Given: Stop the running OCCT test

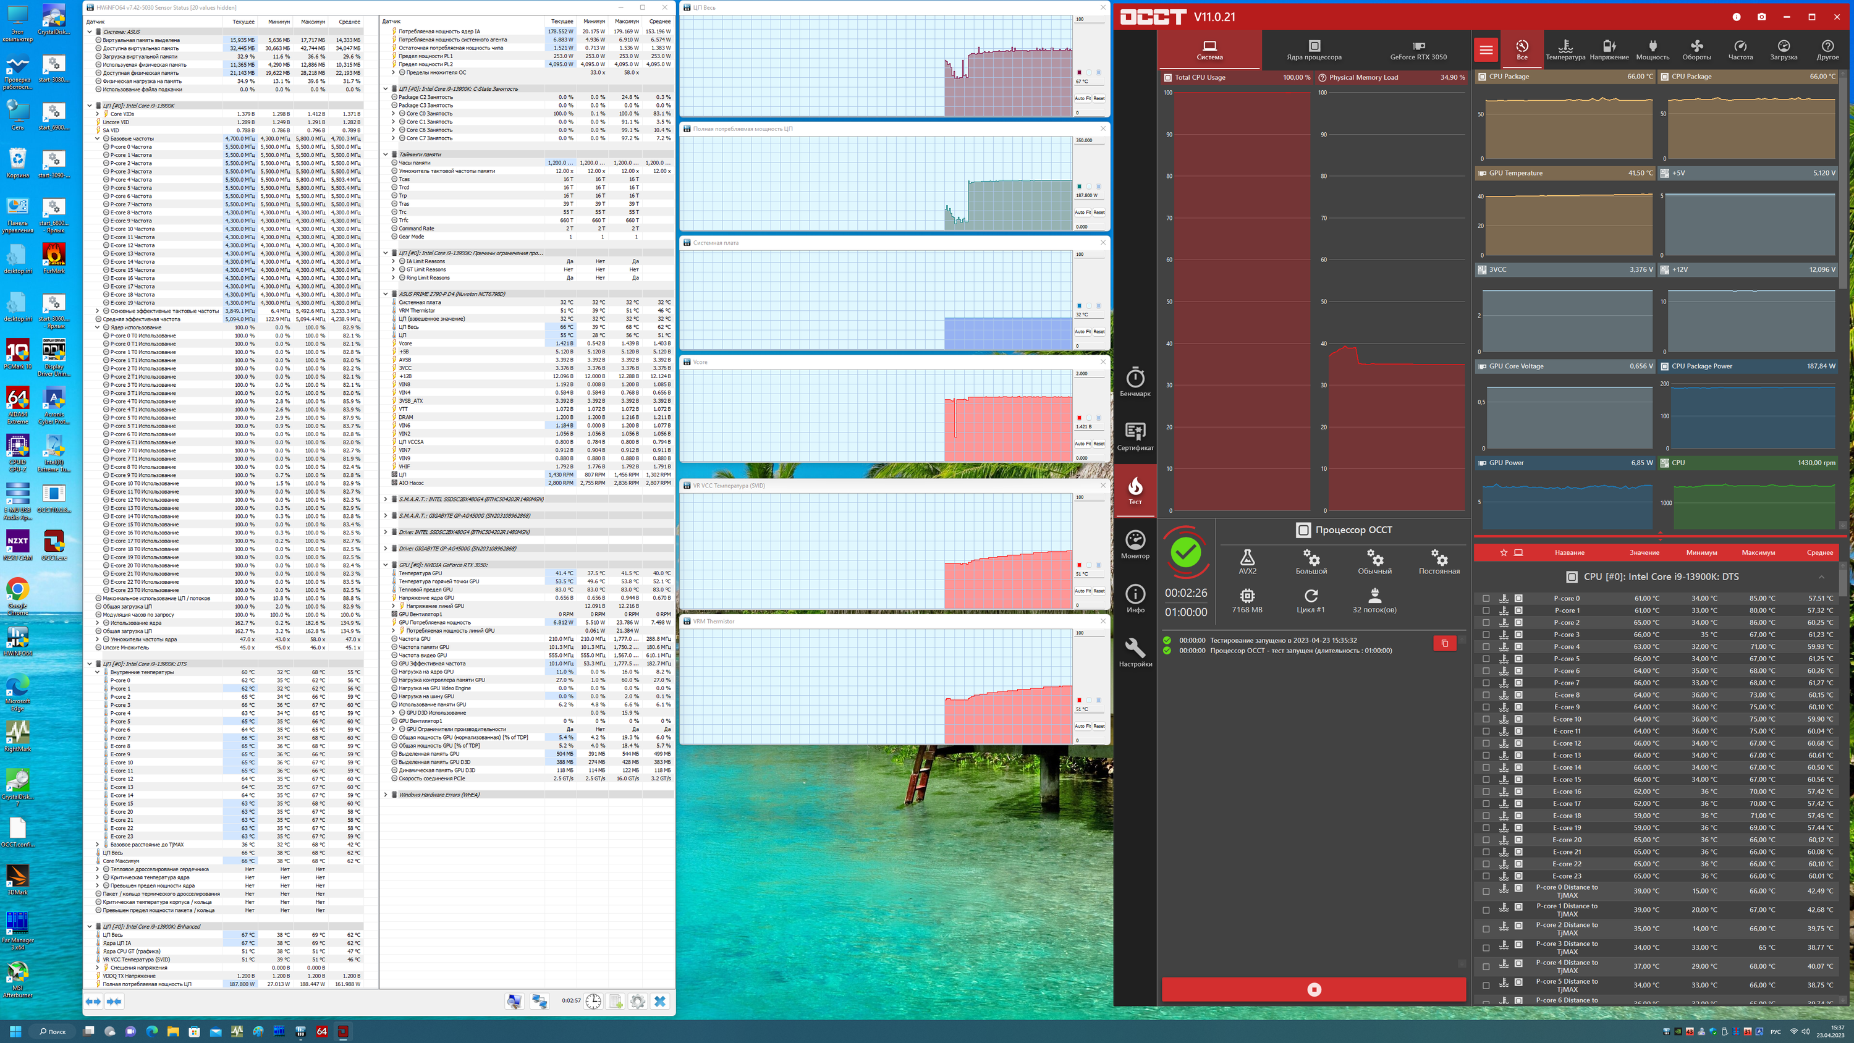Looking at the screenshot, I should (1313, 990).
